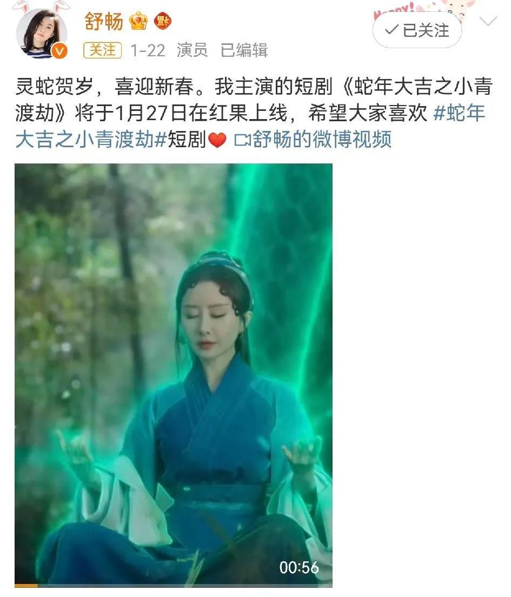Click the red heart emoji
The height and width of the screenshot is (597, 511).
(217, 140)
